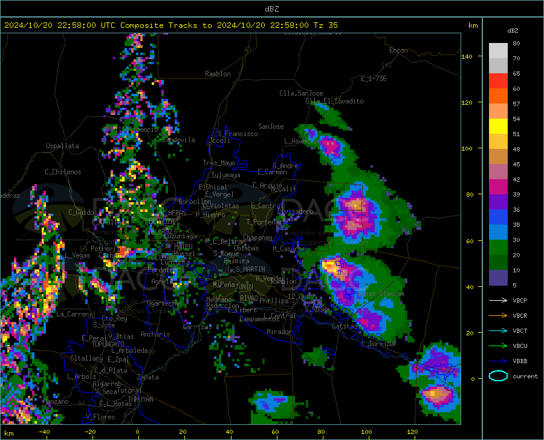The width and height of the screenshot is (544, 440).
Task: Click the white 80 dBZ color swatch
Action: click(x=498, y=50)
